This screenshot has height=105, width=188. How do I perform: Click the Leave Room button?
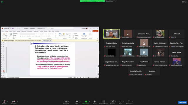[182, 102]
